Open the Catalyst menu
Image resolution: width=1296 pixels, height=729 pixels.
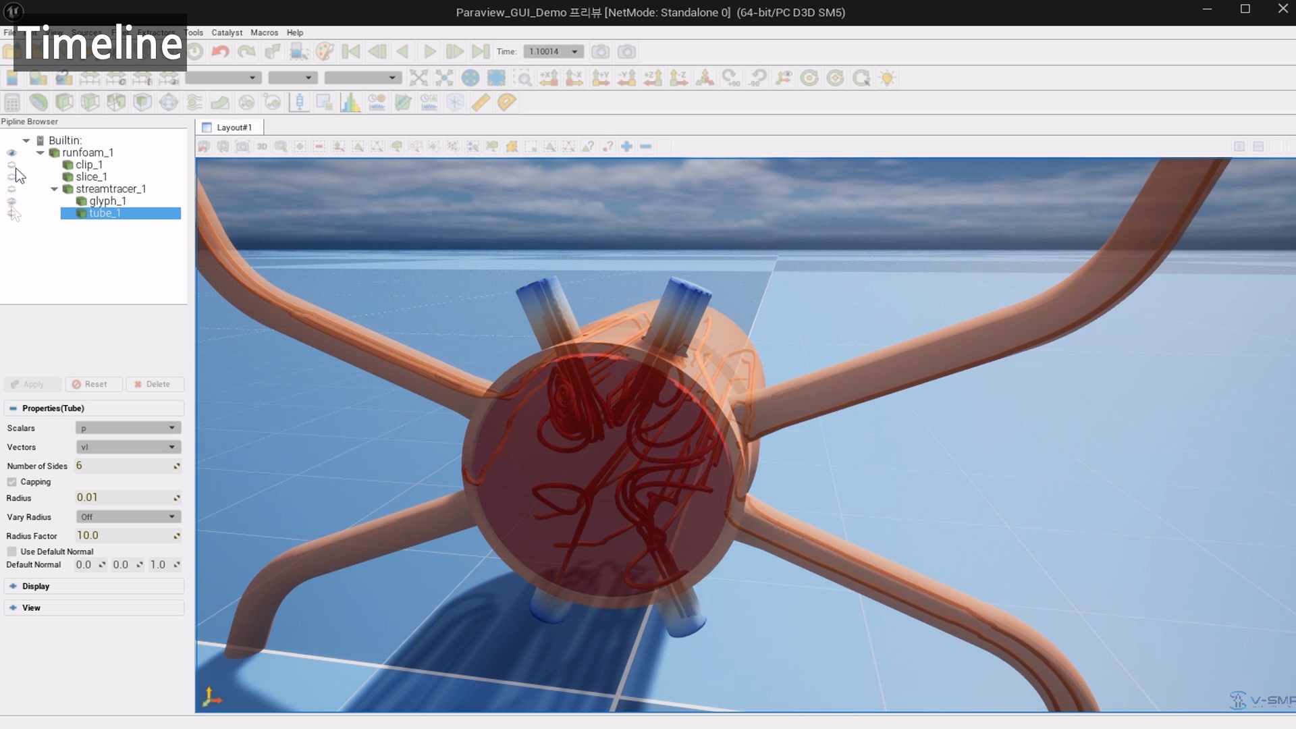point(227,32)
